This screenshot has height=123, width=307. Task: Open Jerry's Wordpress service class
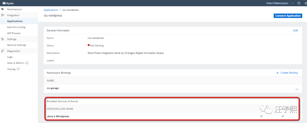pos(58,116)
